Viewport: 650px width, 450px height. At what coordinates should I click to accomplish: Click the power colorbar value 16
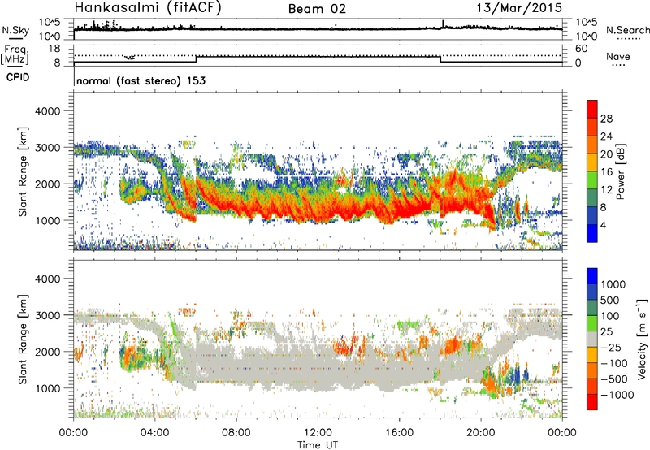click(606, 172)
